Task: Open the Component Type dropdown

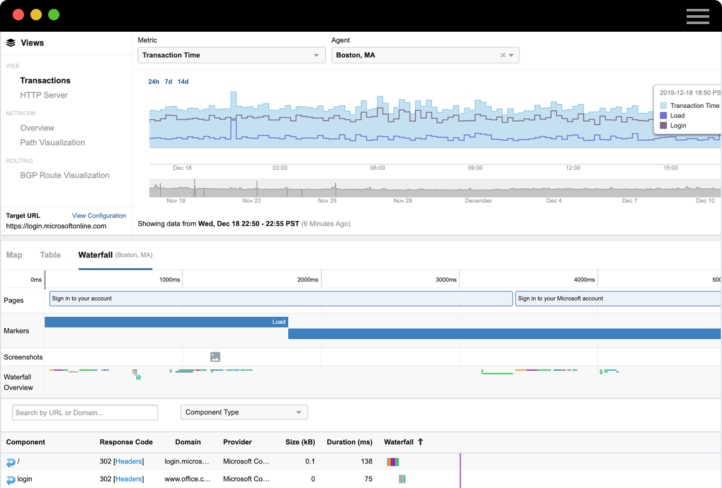Action: click(x=244, y=413)
